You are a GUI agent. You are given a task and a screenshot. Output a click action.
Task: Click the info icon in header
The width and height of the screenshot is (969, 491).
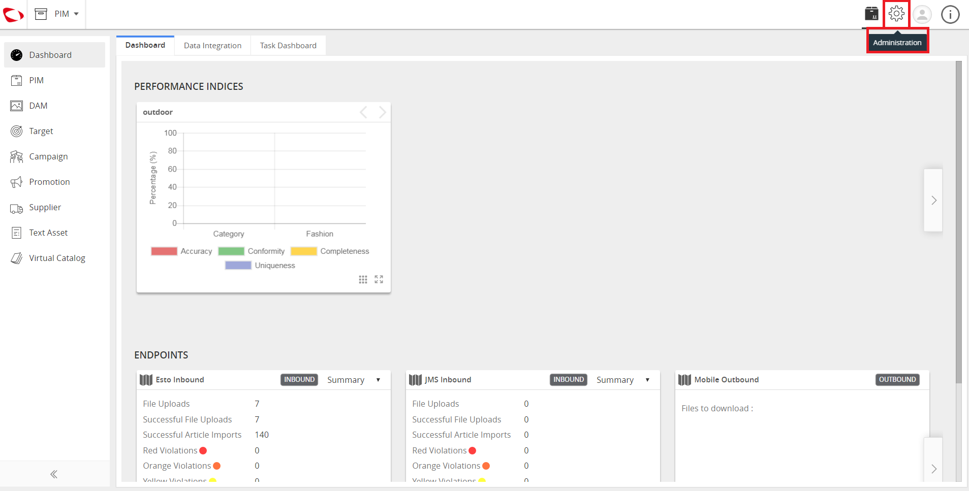tap(950, 14)
